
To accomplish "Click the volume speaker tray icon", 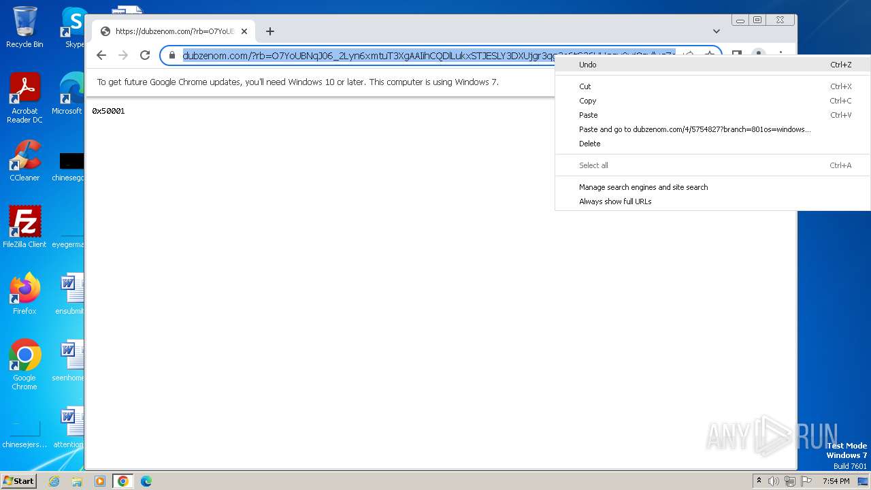I will [774, 481].
